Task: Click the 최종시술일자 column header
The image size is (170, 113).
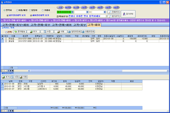Action: [x=109, y=36]
